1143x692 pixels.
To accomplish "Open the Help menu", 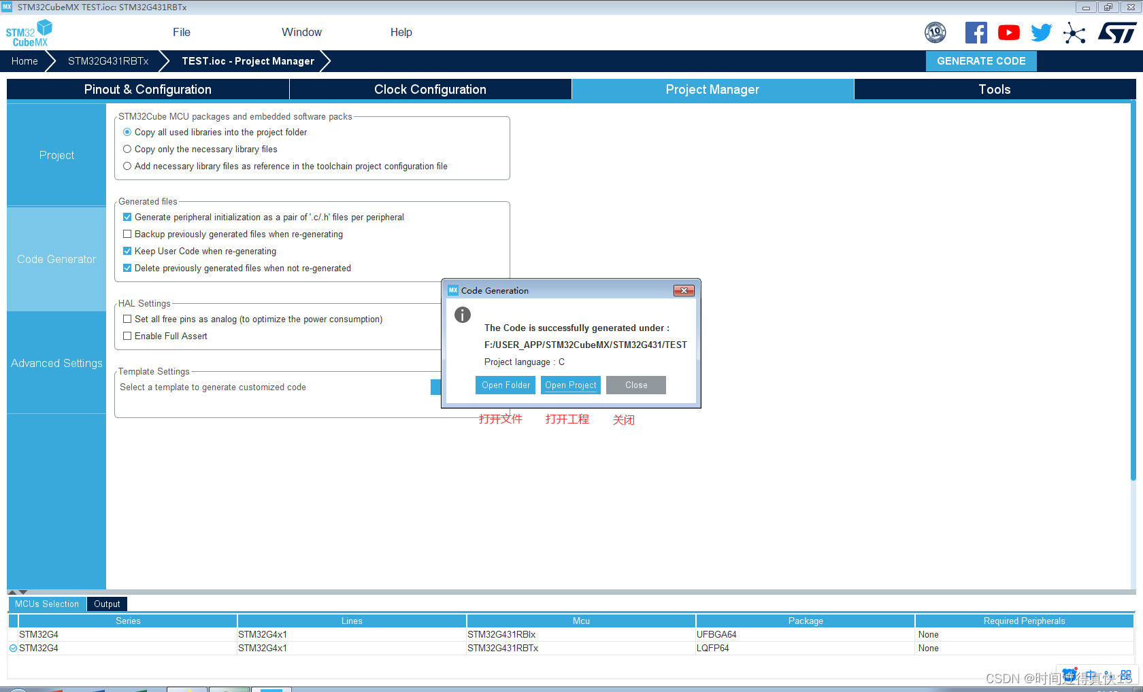I will pyautogui.click(x=401, y=32).
